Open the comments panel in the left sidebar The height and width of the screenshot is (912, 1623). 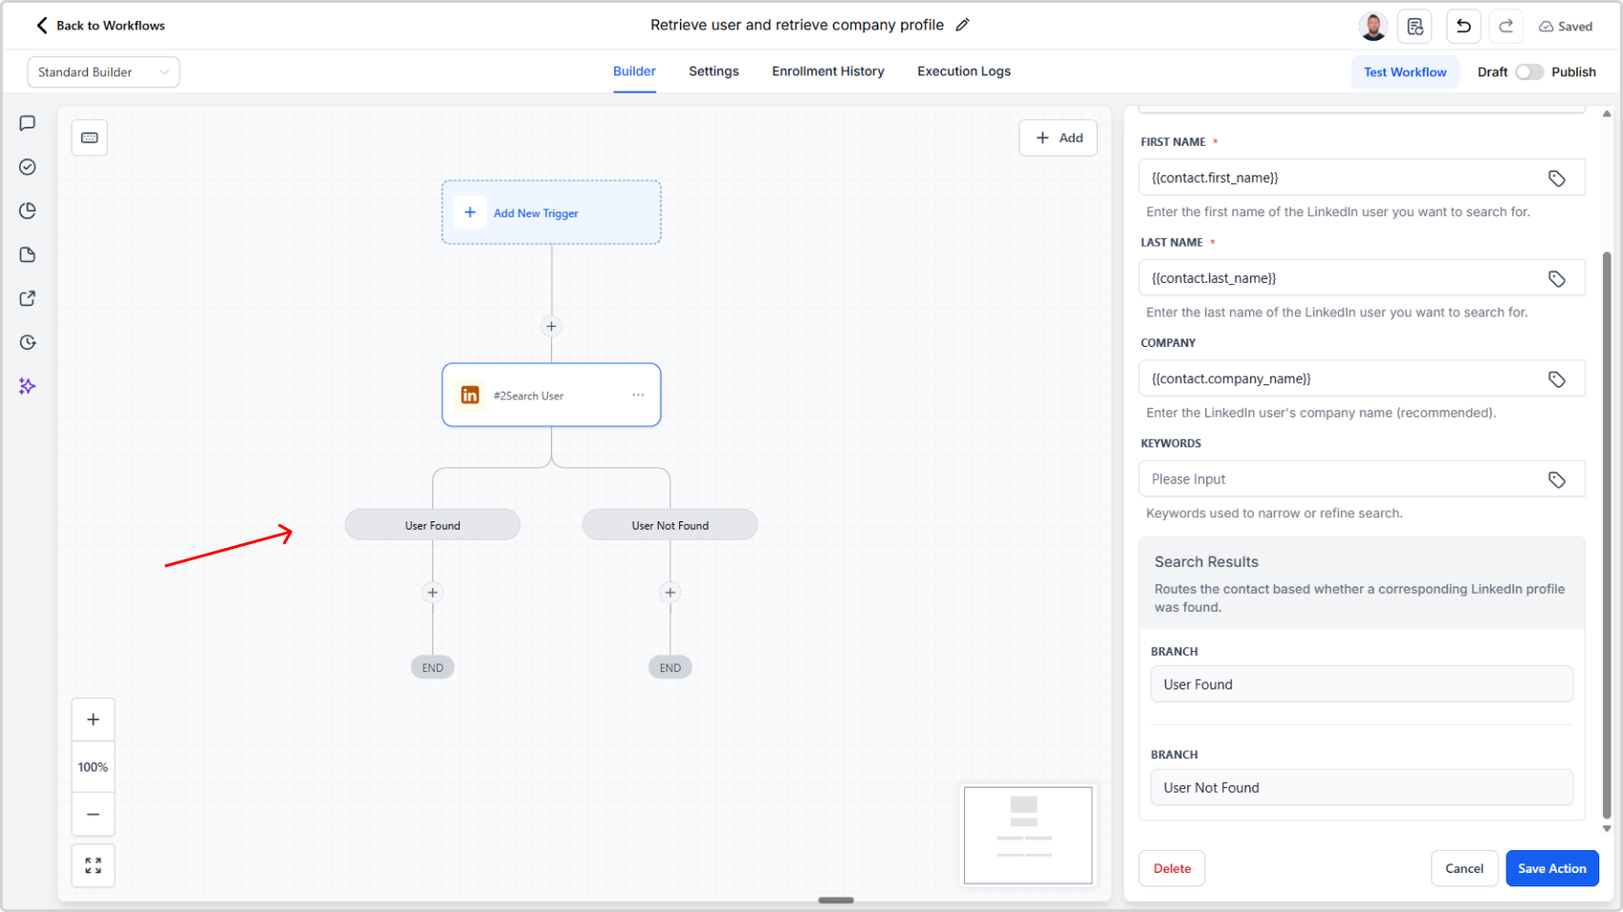(x=27, y=122)
